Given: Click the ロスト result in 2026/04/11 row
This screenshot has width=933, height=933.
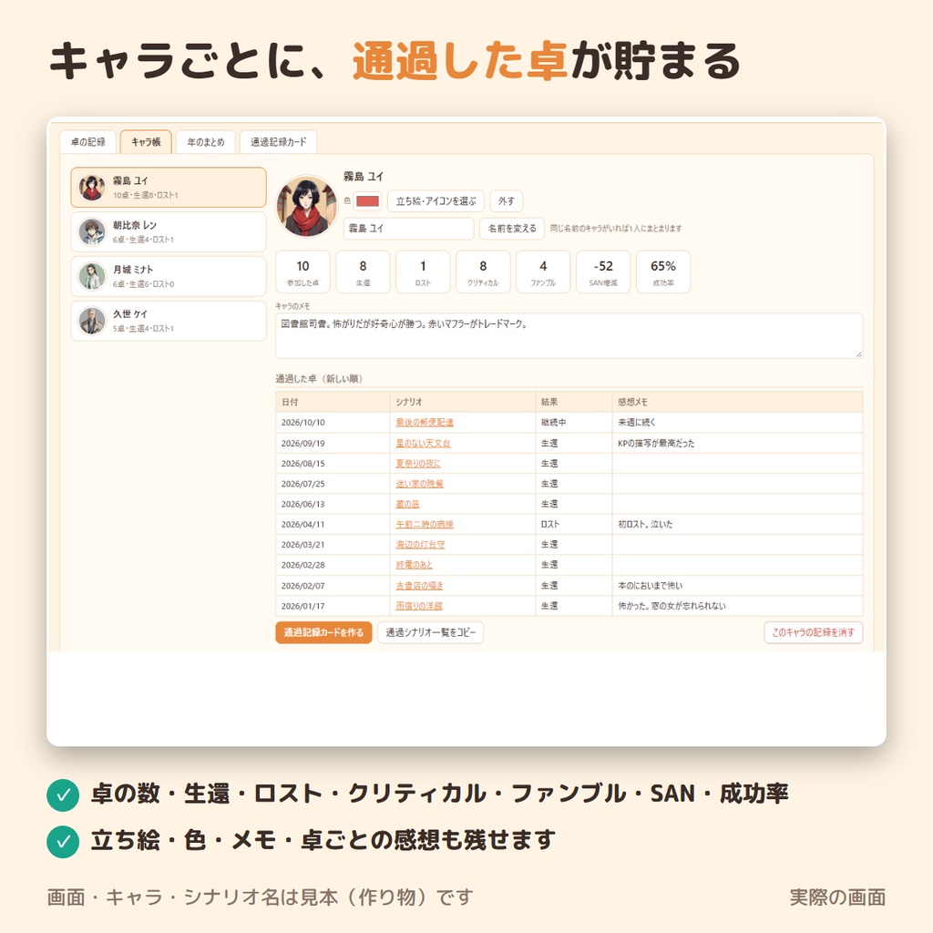Looking at the screenshot, I should (x=550, y=524).
